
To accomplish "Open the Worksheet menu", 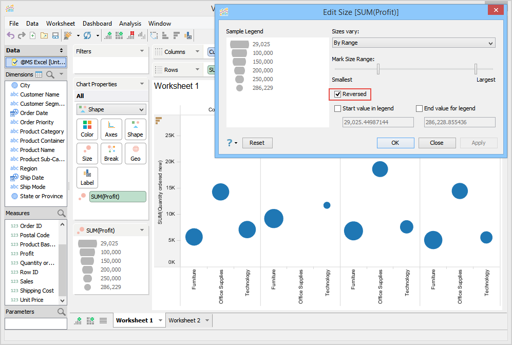I will click(x=61, y=24).
